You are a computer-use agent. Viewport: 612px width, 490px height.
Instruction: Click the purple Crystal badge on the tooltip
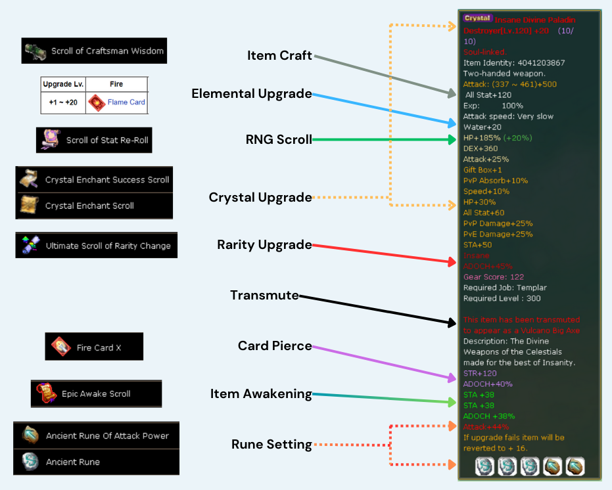click(477, 18)
